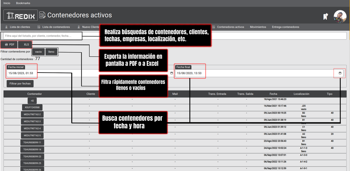Click the checklist icon beside the page title
The height and width of the screenshot is (171, 350).
(43, 15)
